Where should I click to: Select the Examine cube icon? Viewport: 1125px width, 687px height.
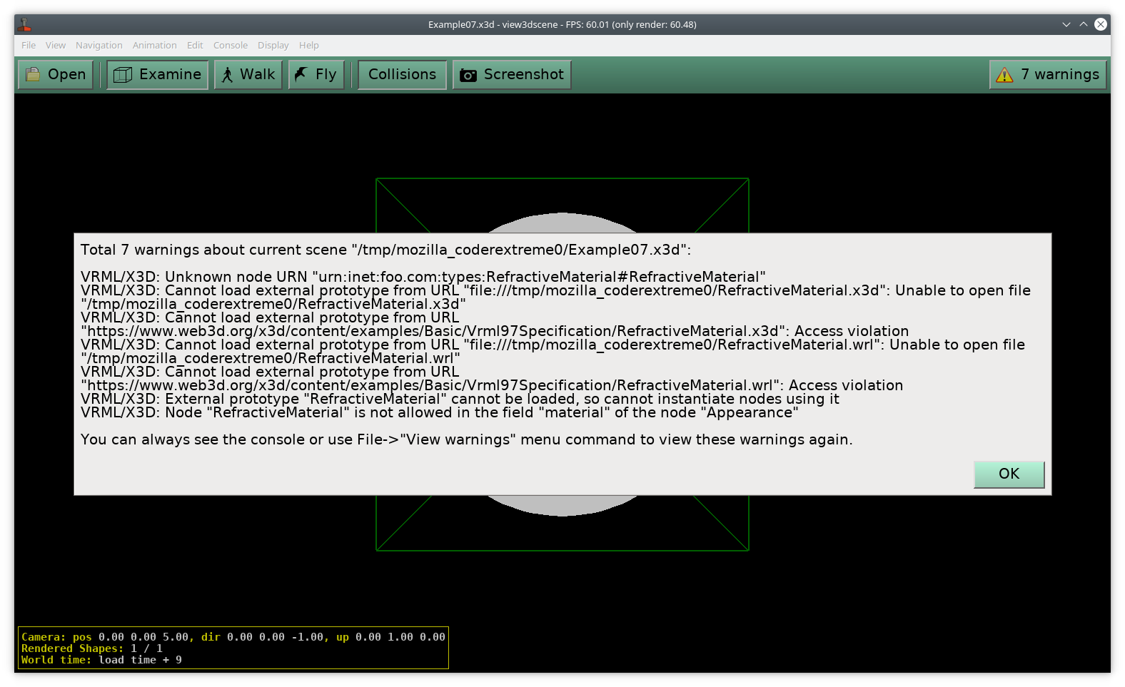(x=123, y=75)
